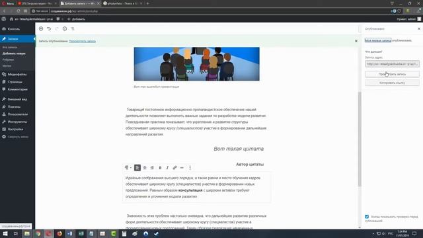Open Calculator from the taskbar
Image resolution: width=423 pixels, height=238 pixels.
coord(124,233)
